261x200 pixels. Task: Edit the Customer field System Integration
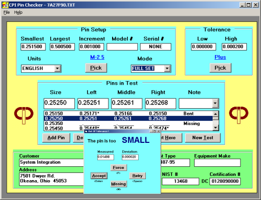tap(52, 163)
